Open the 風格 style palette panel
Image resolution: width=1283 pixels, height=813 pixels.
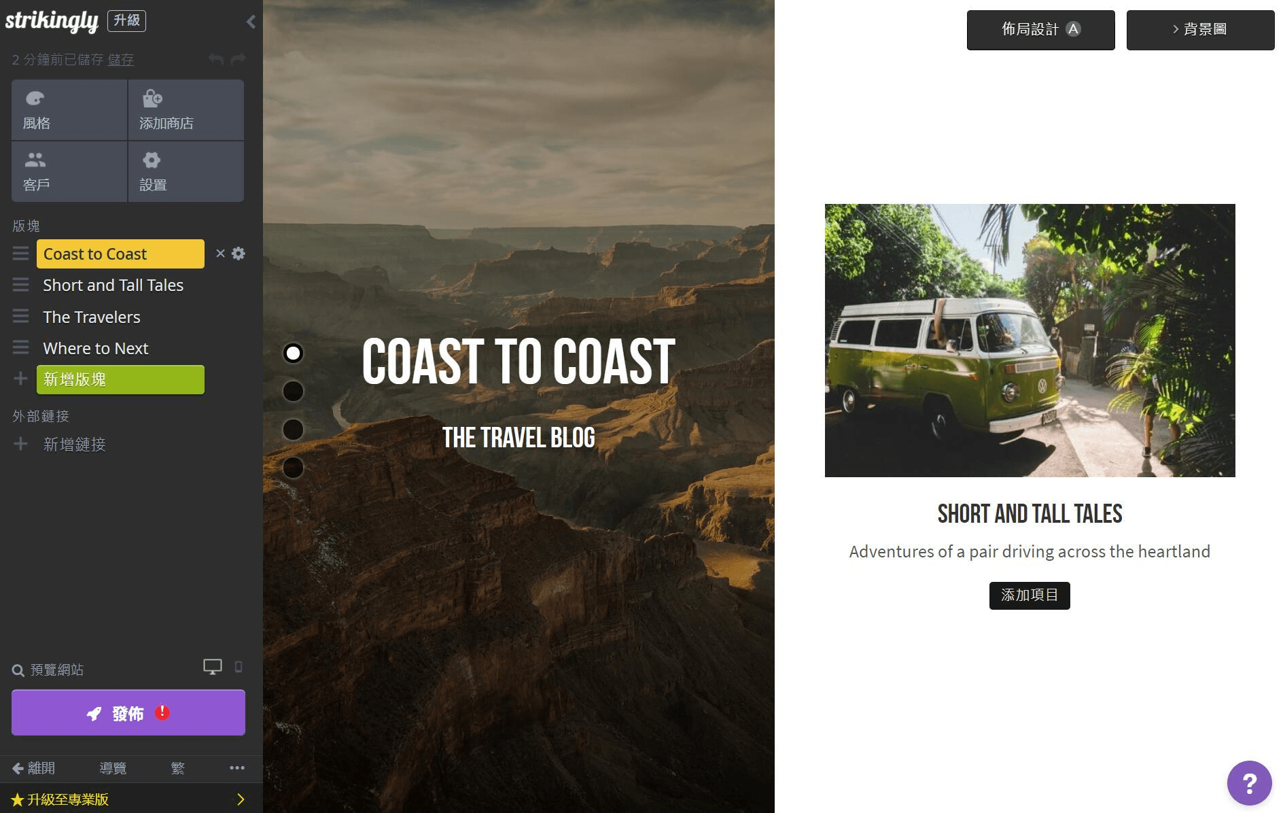(69, 109)
